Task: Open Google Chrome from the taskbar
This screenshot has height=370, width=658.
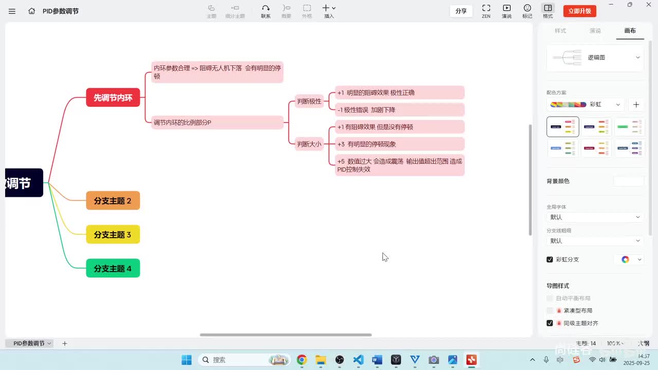Action: click(x=302, y=360)
